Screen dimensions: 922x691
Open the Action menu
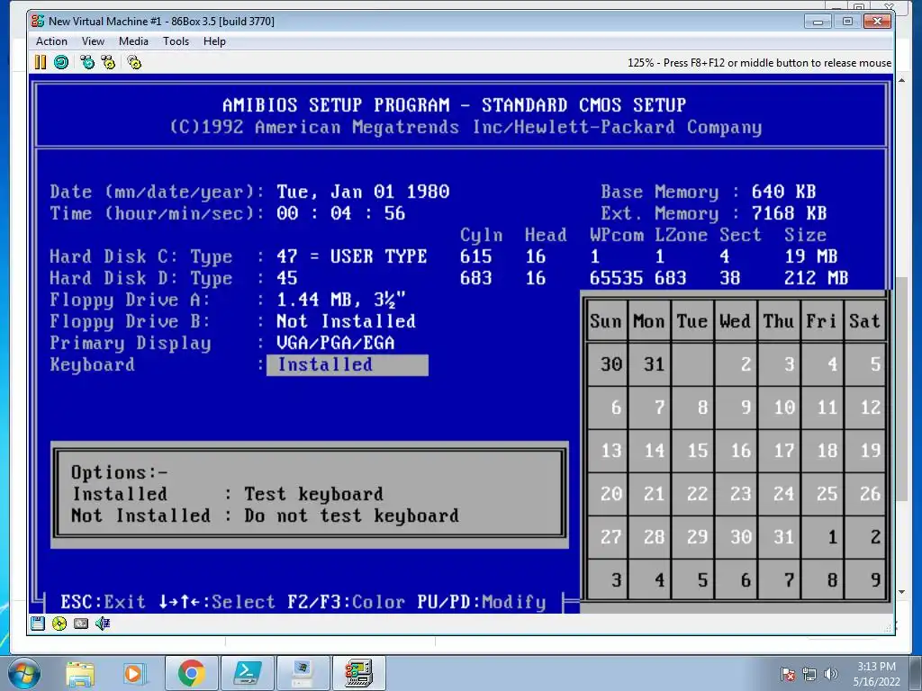(x=51, y=41)
